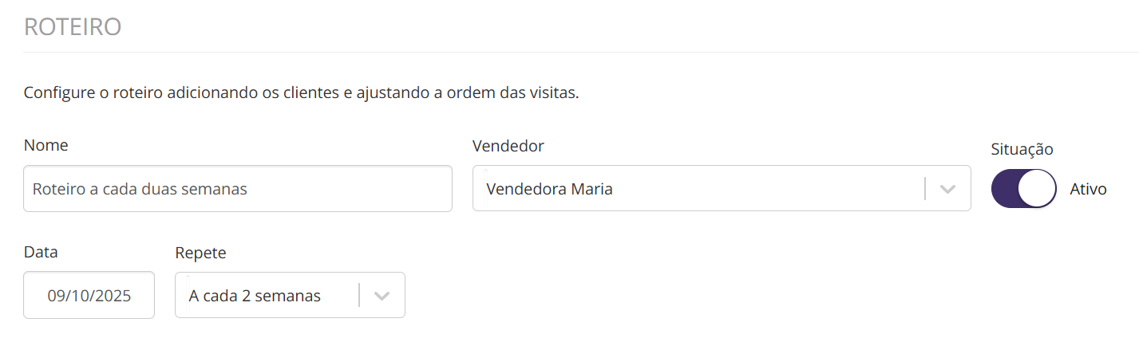Image resolution: width=1139 pixels, height=338 pixels.
Task: Click the 'Configure o roteiro' instruction text
Action: 301,92
